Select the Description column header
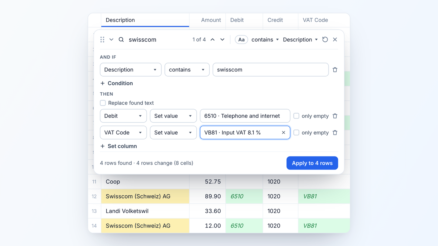Screen dimensions: 438x246 (145, 20)
